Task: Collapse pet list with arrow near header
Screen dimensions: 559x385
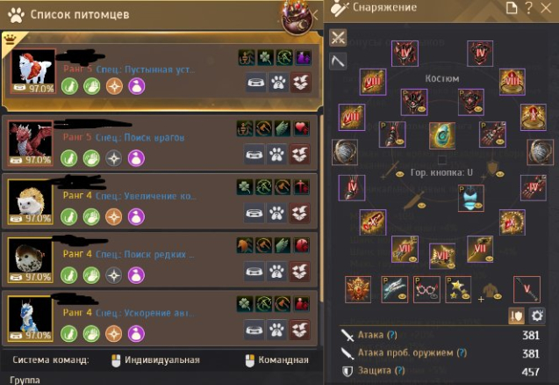Action: 315,15
